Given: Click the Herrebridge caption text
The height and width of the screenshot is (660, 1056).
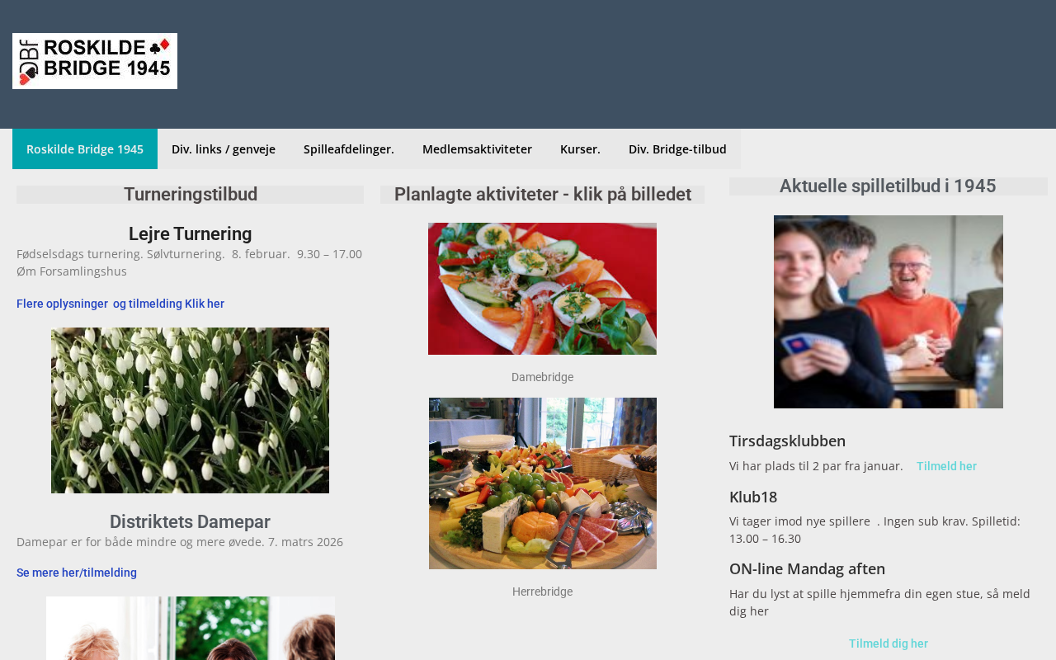Looking at the screenshot, I should 542,592.
